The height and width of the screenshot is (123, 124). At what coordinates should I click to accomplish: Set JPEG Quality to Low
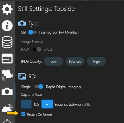(54, 61)
